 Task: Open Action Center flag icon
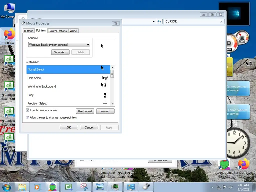pos(225,187)
